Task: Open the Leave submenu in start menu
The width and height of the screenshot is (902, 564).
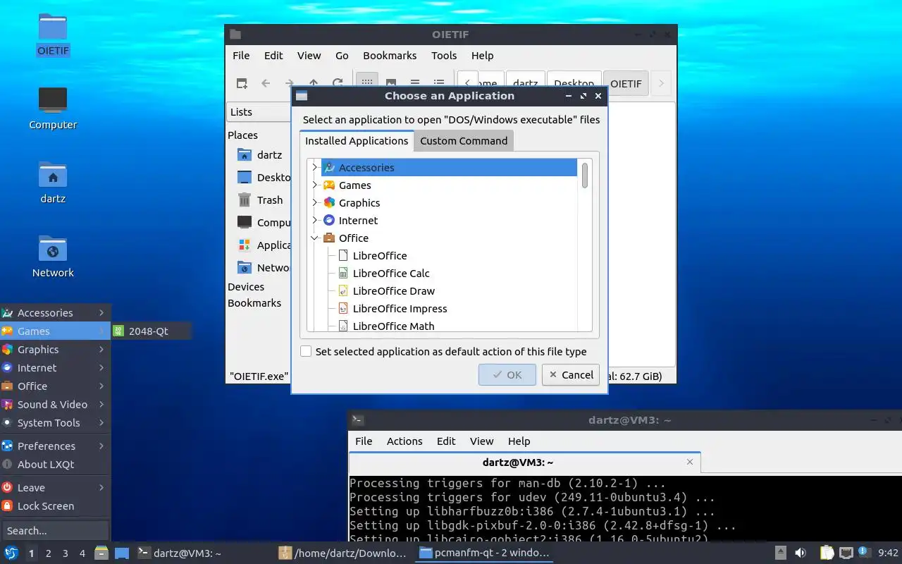Action: tap(55, 487)
